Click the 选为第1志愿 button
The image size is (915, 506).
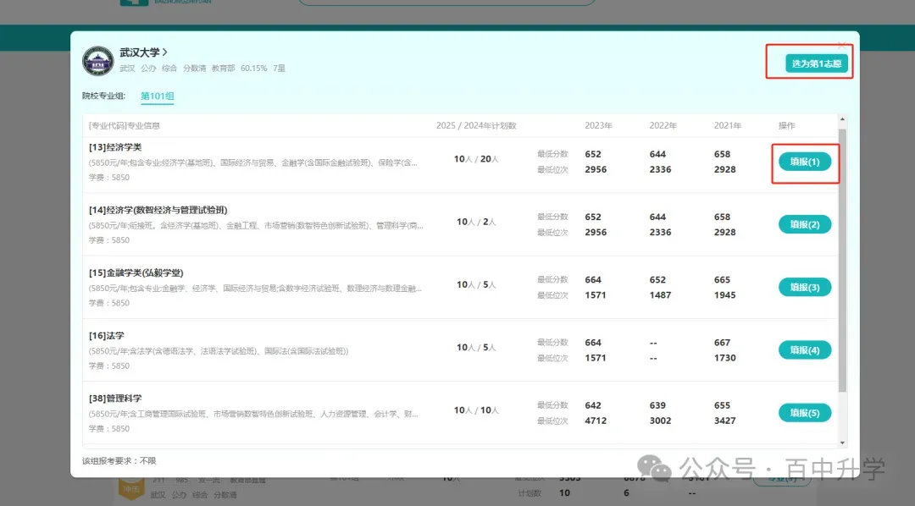[817, 63]
